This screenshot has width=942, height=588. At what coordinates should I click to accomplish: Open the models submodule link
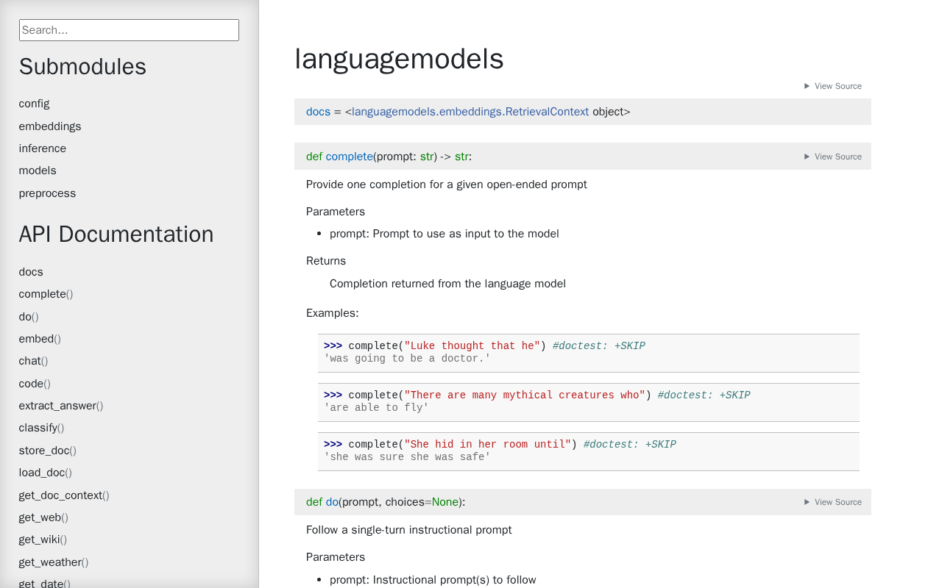coord(38,171)
